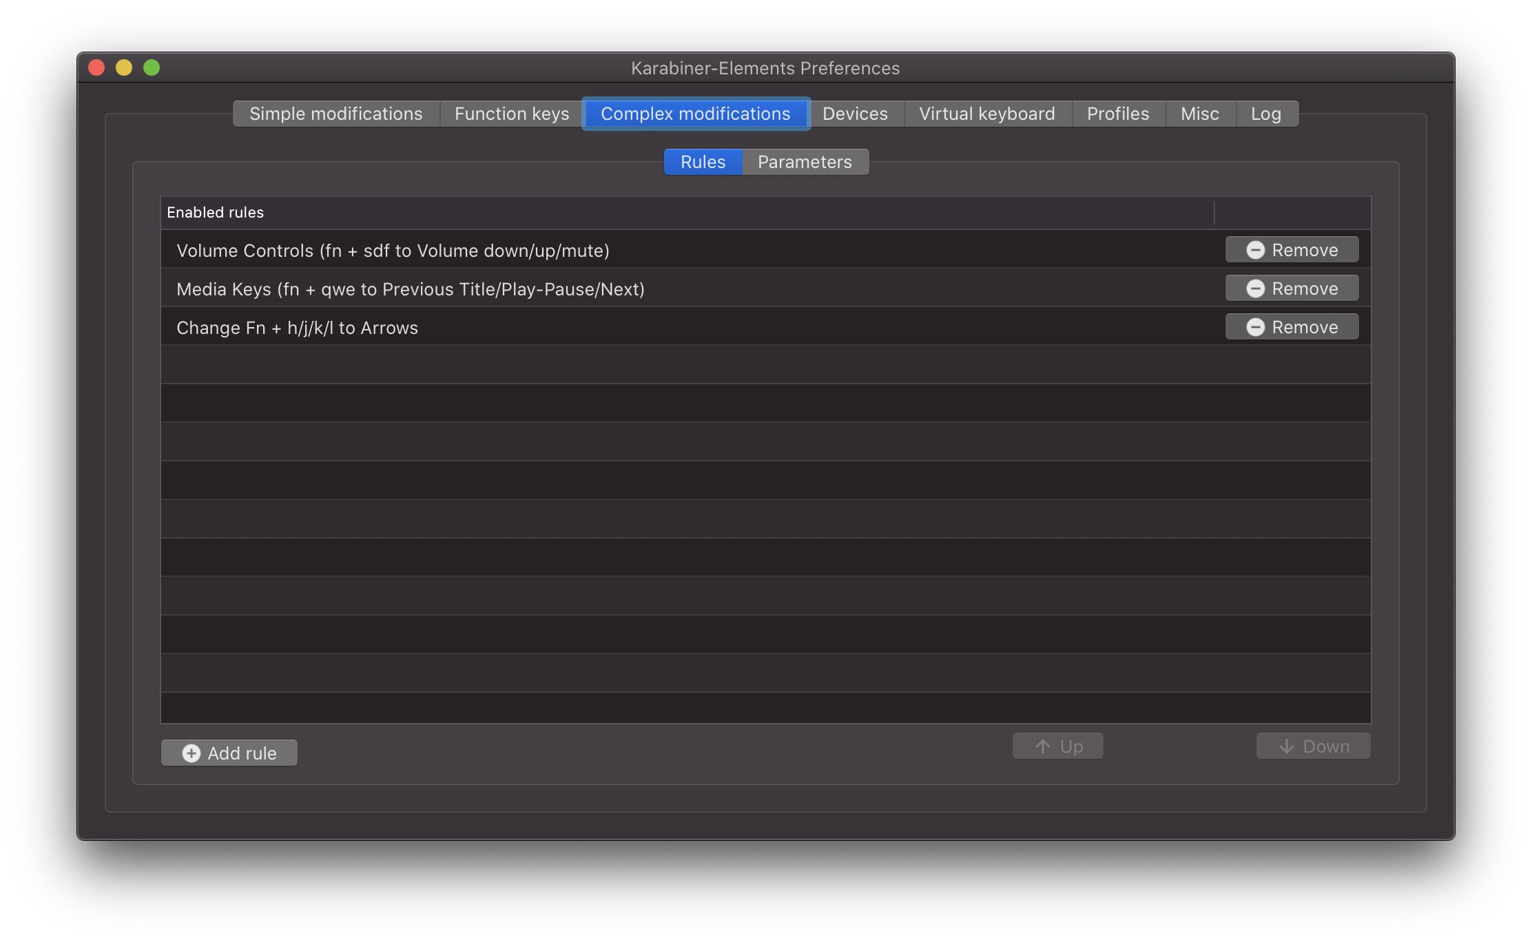Select the Profiles tab in preferences
The height and width of the screenshot is (942, 1532).
coord(1117,113)
